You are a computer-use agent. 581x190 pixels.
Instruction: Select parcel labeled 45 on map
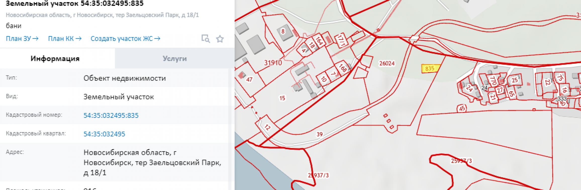coord(462,109)
